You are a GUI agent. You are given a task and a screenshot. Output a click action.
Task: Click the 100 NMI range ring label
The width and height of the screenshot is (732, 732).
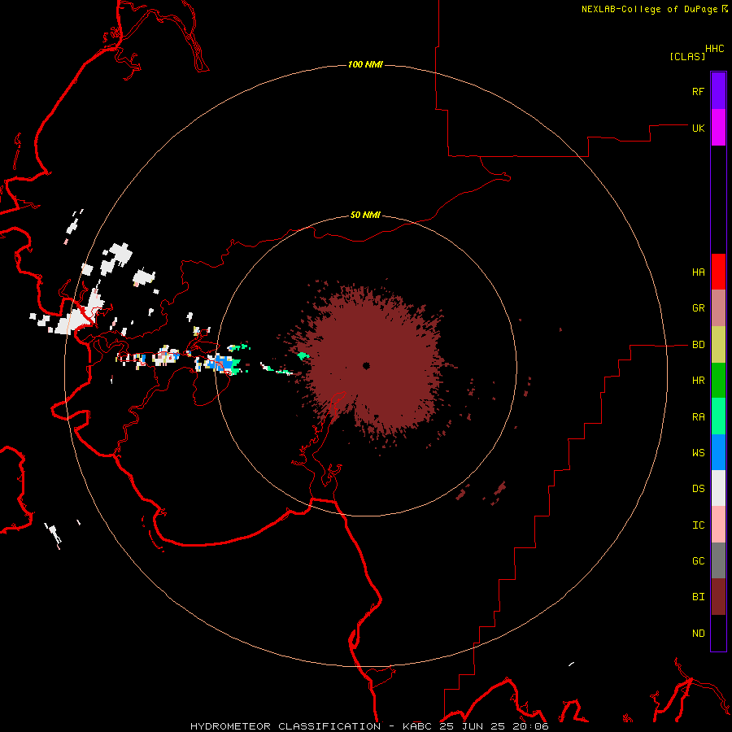point(365,64)
